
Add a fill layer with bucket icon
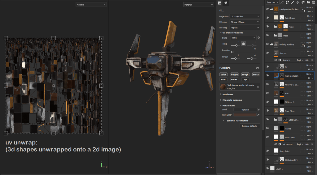coord(298,2)
